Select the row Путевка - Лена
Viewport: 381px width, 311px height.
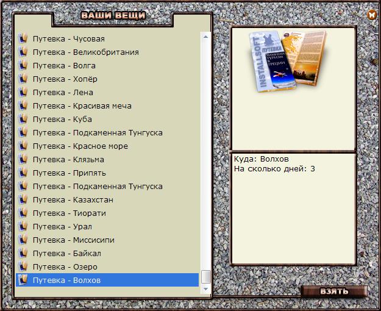(x=107, y=93)
